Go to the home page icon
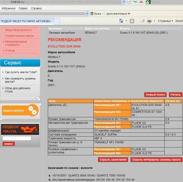Screen dimensions: 183x182 (121, 21)
